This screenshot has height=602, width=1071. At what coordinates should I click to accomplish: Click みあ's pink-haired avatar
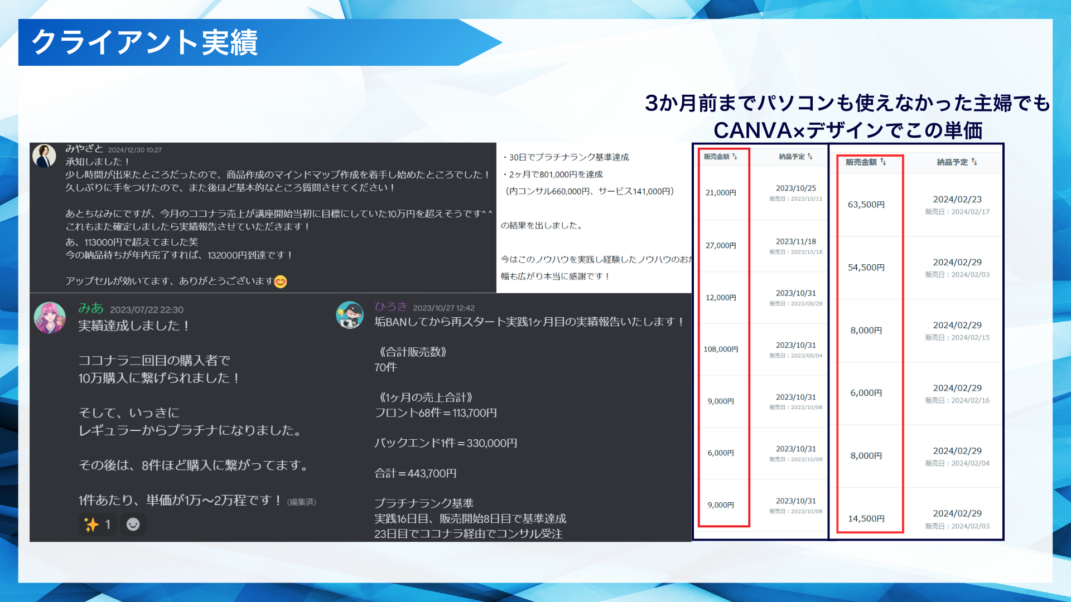click(50, 318)
